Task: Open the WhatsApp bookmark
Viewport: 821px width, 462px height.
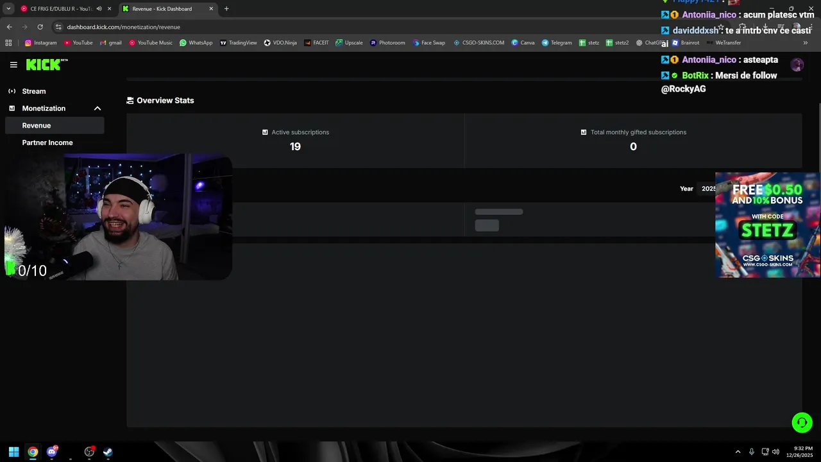Action: pos(196,43)
